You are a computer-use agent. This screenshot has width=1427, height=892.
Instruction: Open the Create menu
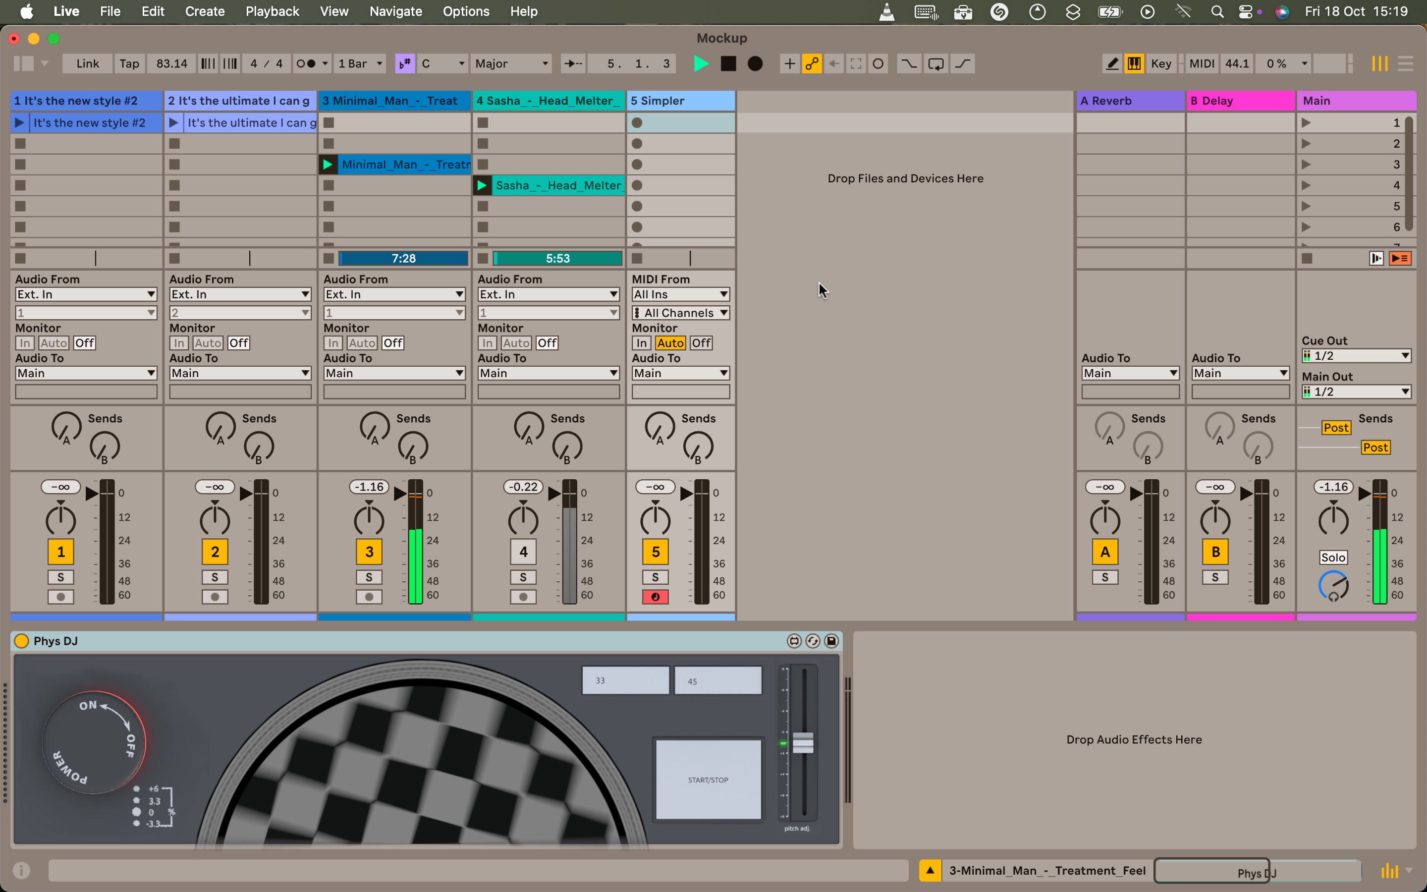tap(205, 11)
